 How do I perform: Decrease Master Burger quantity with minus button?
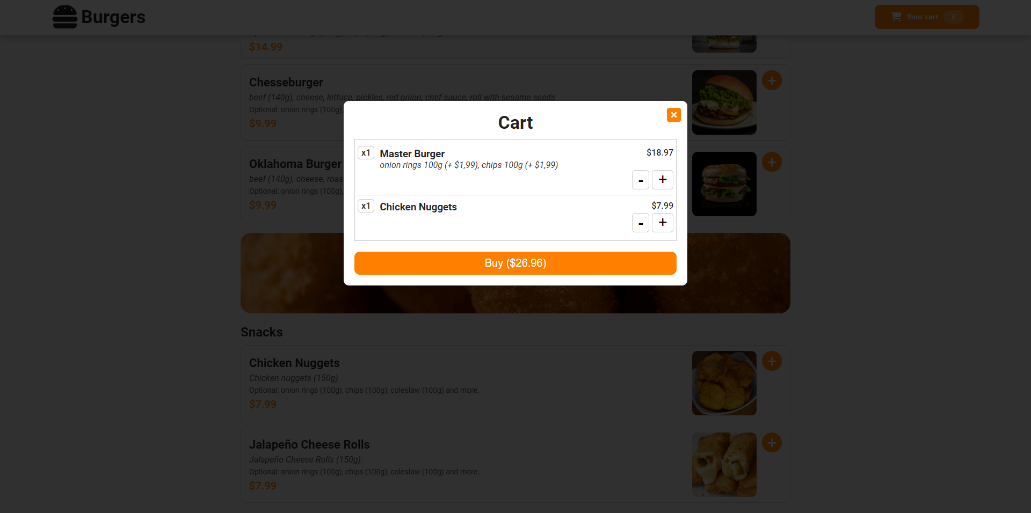point(640,180)
